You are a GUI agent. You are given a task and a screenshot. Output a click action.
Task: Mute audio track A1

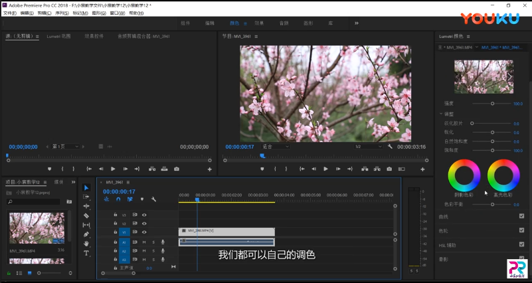click(144, 242)
